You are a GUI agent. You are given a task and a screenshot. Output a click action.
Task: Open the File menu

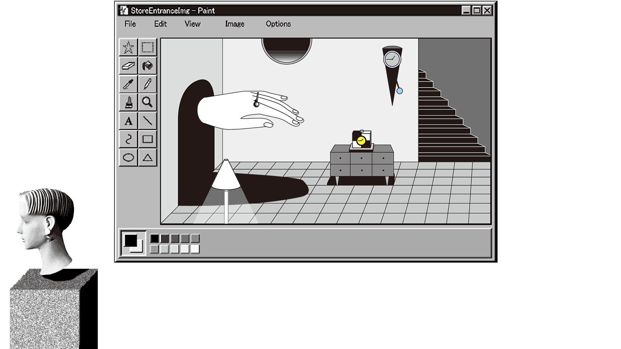pos(130,24)
